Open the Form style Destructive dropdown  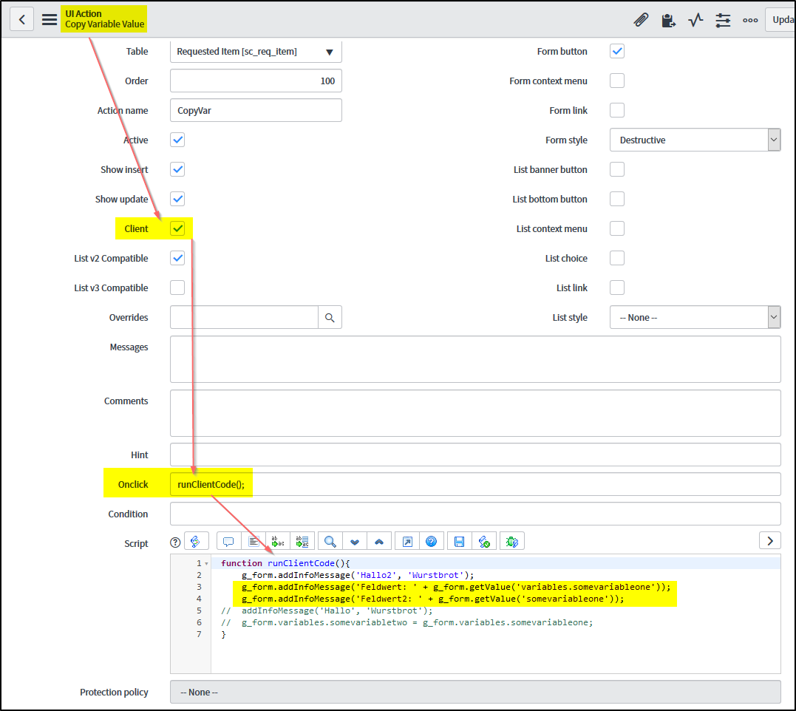click(695, 140)
